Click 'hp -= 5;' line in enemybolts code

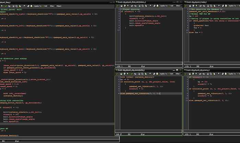[125, 79]
